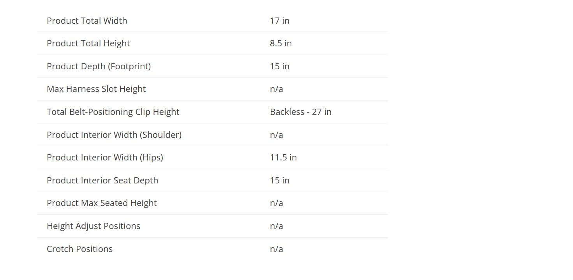The height and width of the screenshot is (280, 573).
Task: Select the "17 in" width value
Action: (280, 21)
